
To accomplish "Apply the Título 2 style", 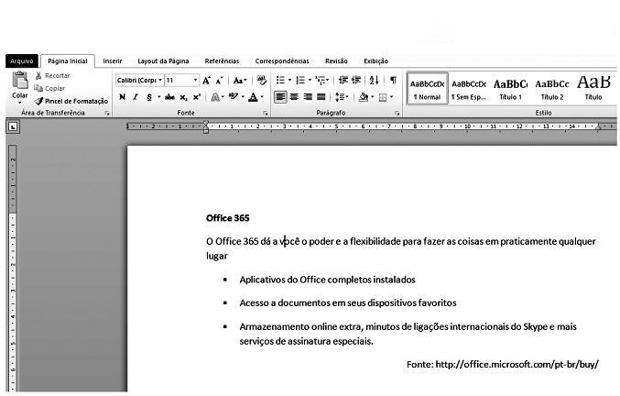I will point(552,89).
